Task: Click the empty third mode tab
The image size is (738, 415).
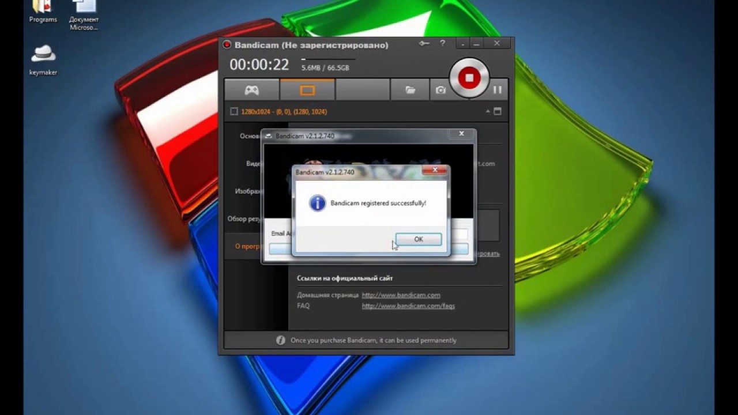Action: click(363, 90)
